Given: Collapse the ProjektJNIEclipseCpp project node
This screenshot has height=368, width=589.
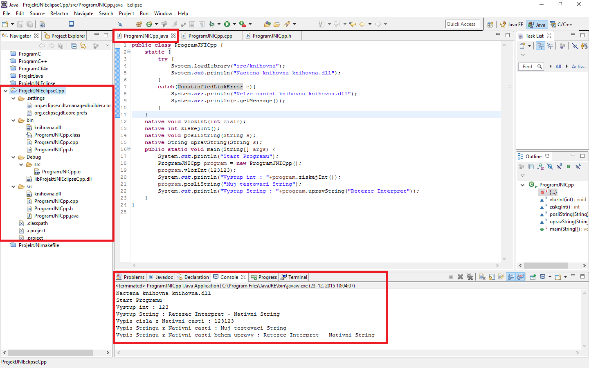Looking at the screenshot, I should (x=5, y=90).
